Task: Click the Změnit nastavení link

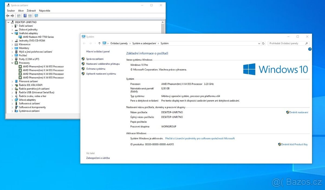Action: pyautogui.click(x=298, y=112)
